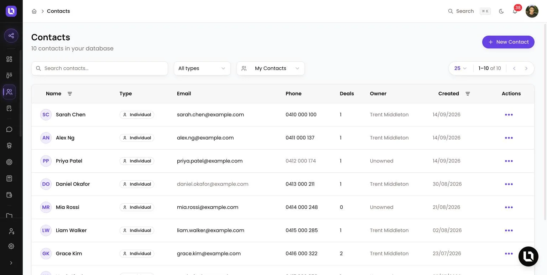
Task: Click email mia.rossi@example.com
Action: (x=208, y=207)
